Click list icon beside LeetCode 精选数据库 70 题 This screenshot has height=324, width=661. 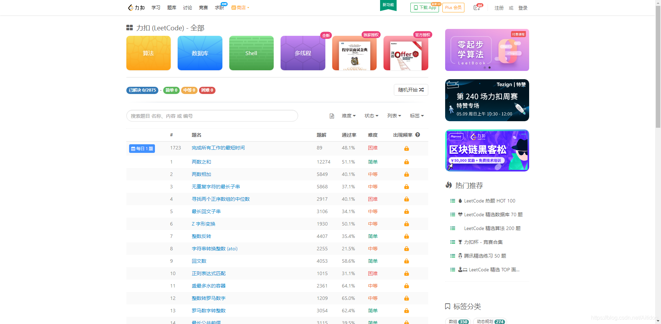point(453,215)
